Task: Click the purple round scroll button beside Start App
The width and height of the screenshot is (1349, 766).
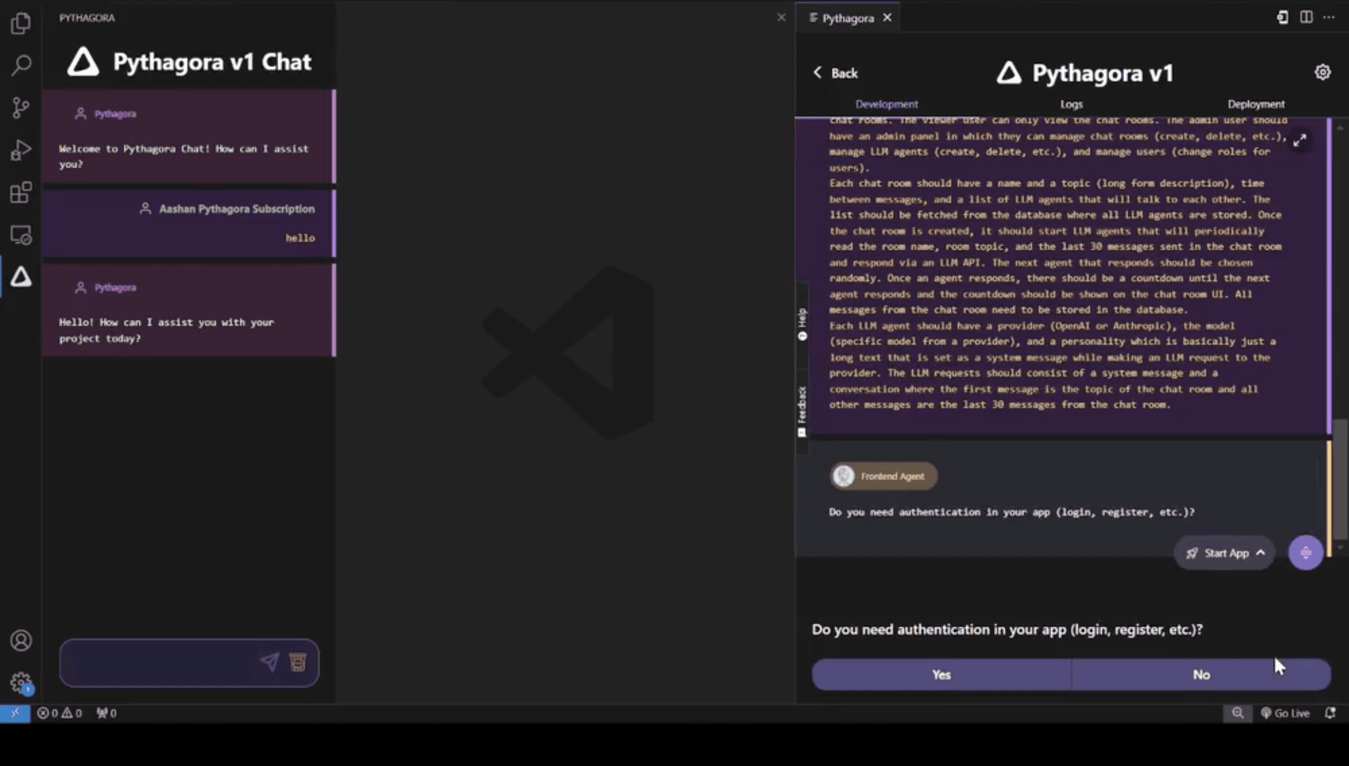Action: [1305, 552]
